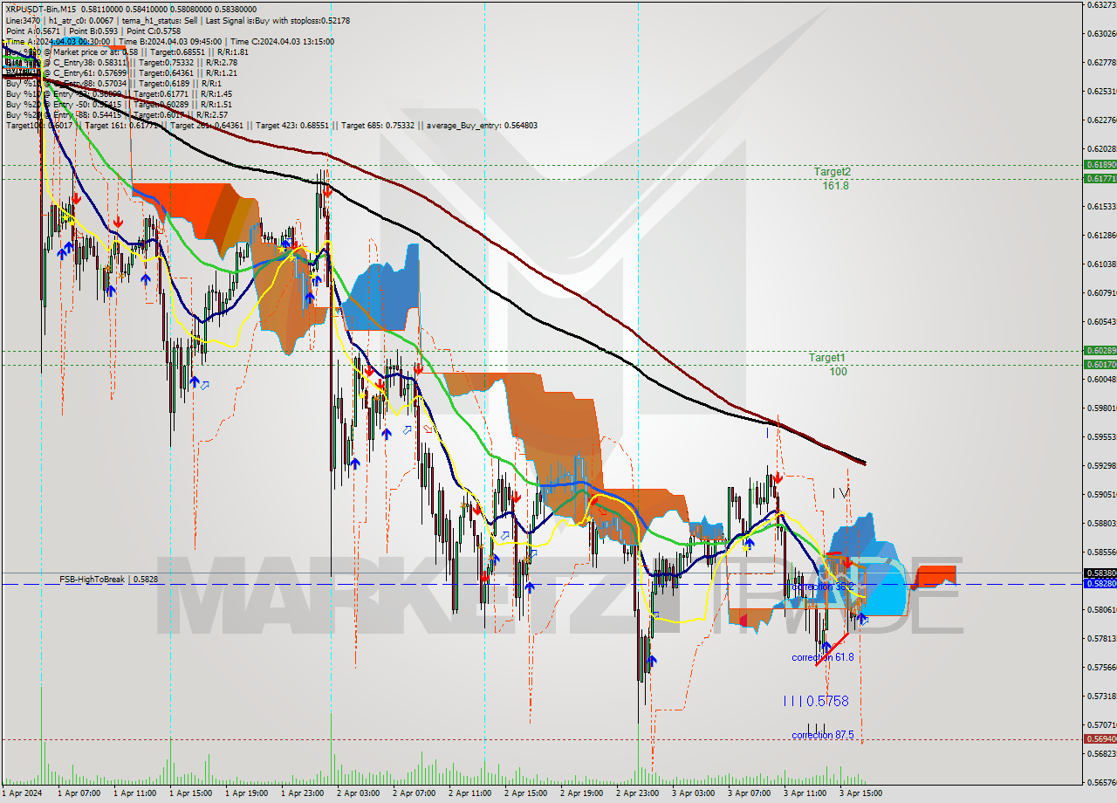Click the '1 Apr 15:00' time label
This screenshot has height=803, width=1117.
coord(190,793)
